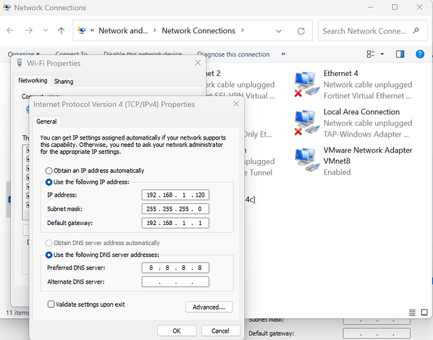Click the TAP-Windows Adapter description text
The height and width of the screenshot is (340, 433).
pos(366,134)
